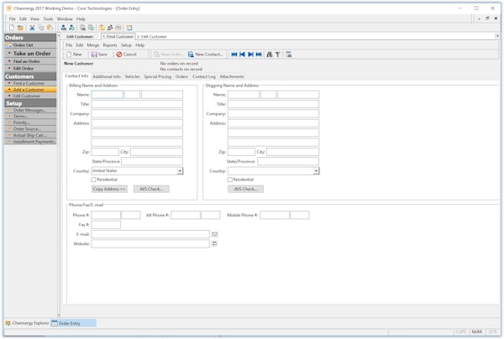Click the billing Zip field

105,152
